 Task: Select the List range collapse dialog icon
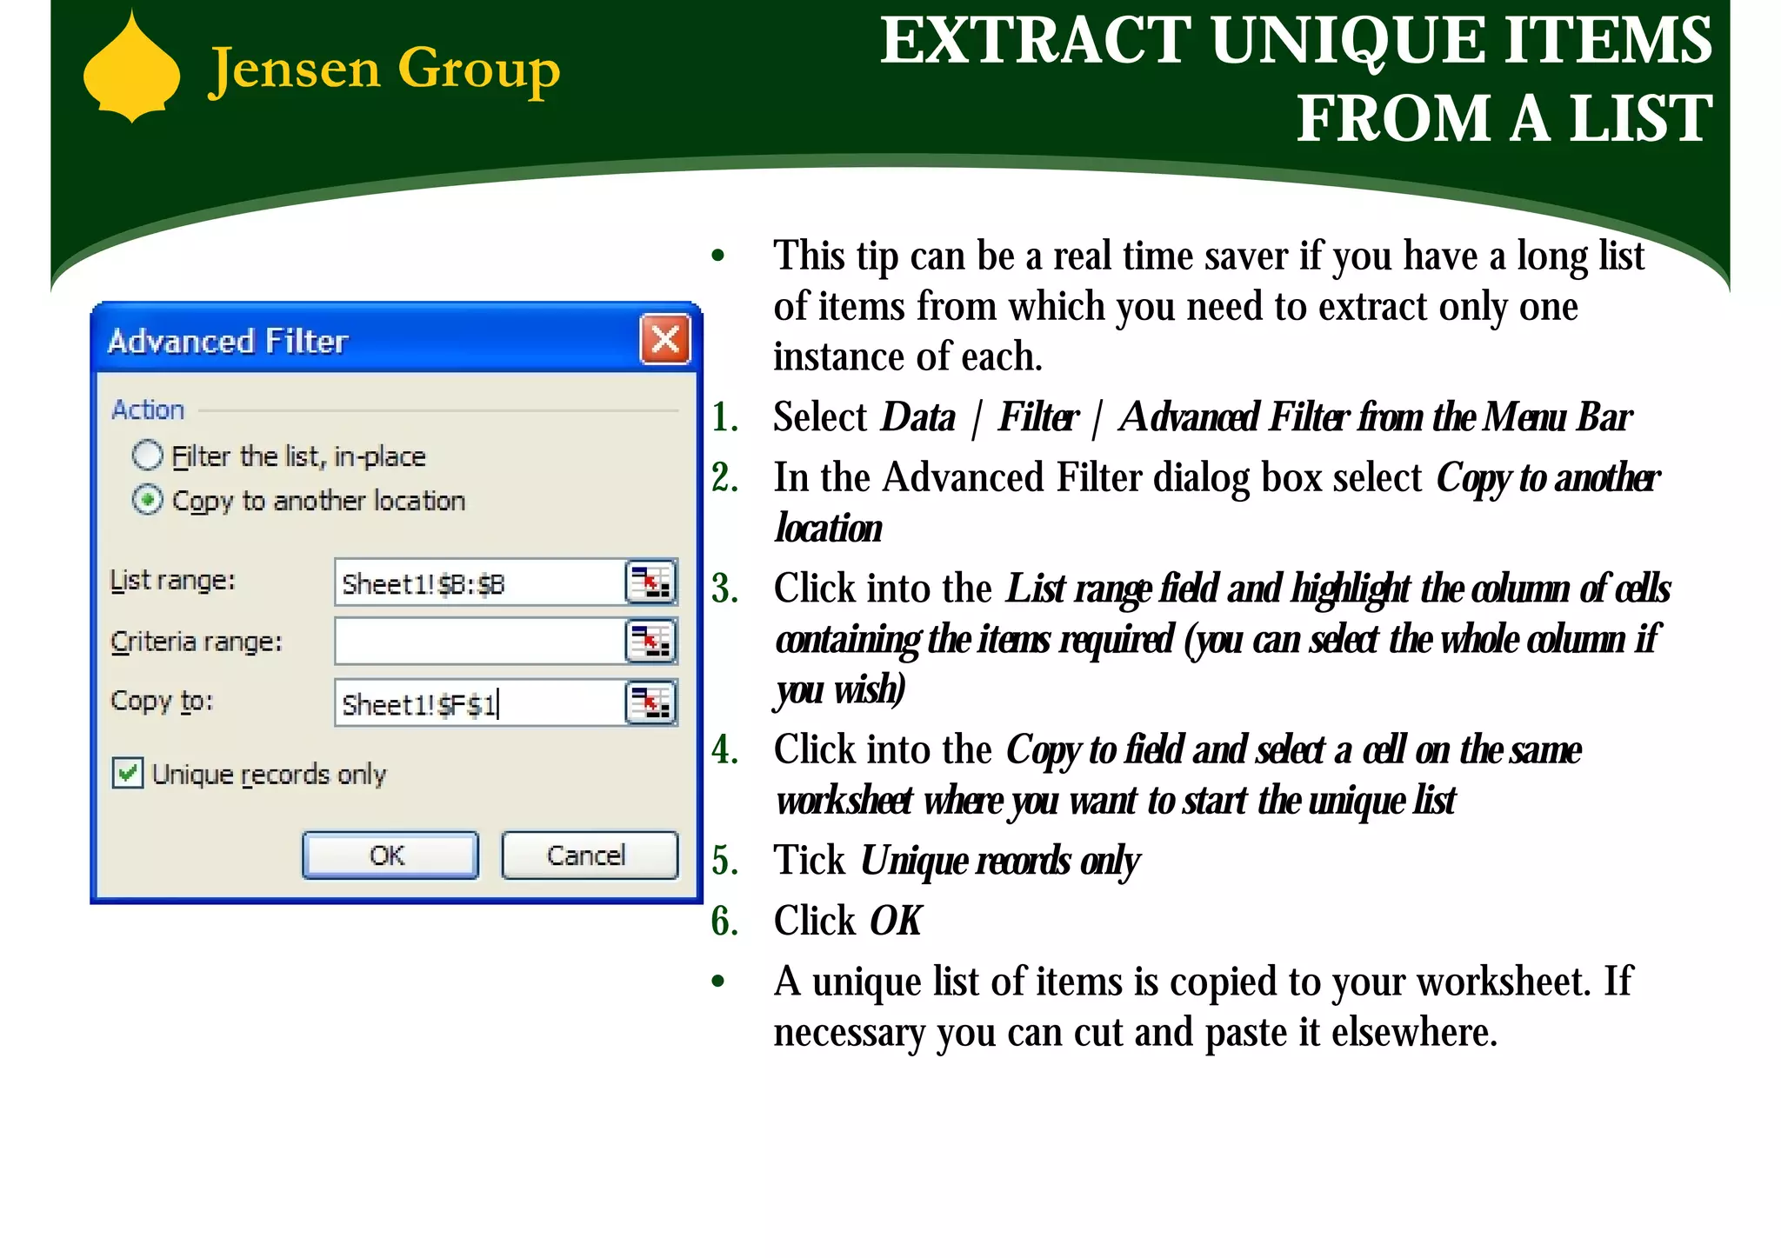(x=651, y=582)
